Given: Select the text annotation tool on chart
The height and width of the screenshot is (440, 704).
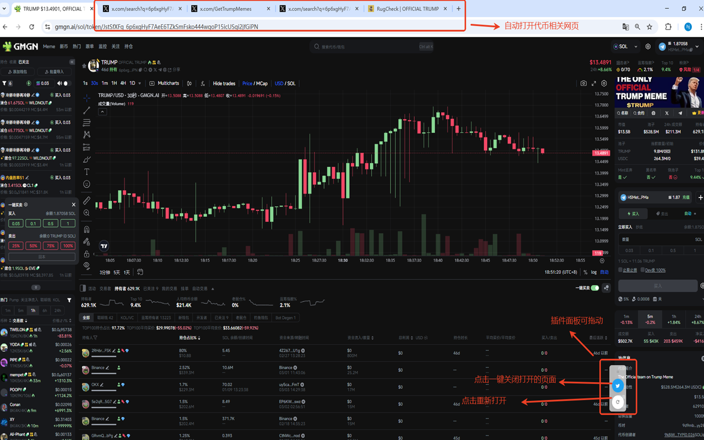Looking at the screenshot, I should pos(86,172).
